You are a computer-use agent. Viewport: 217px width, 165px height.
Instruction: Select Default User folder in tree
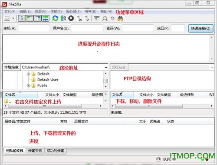click(48, 80)
